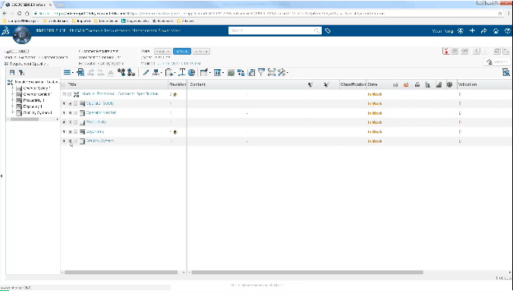
Task: Select the text T tool in toolbar
Action: tap(182, 73)
